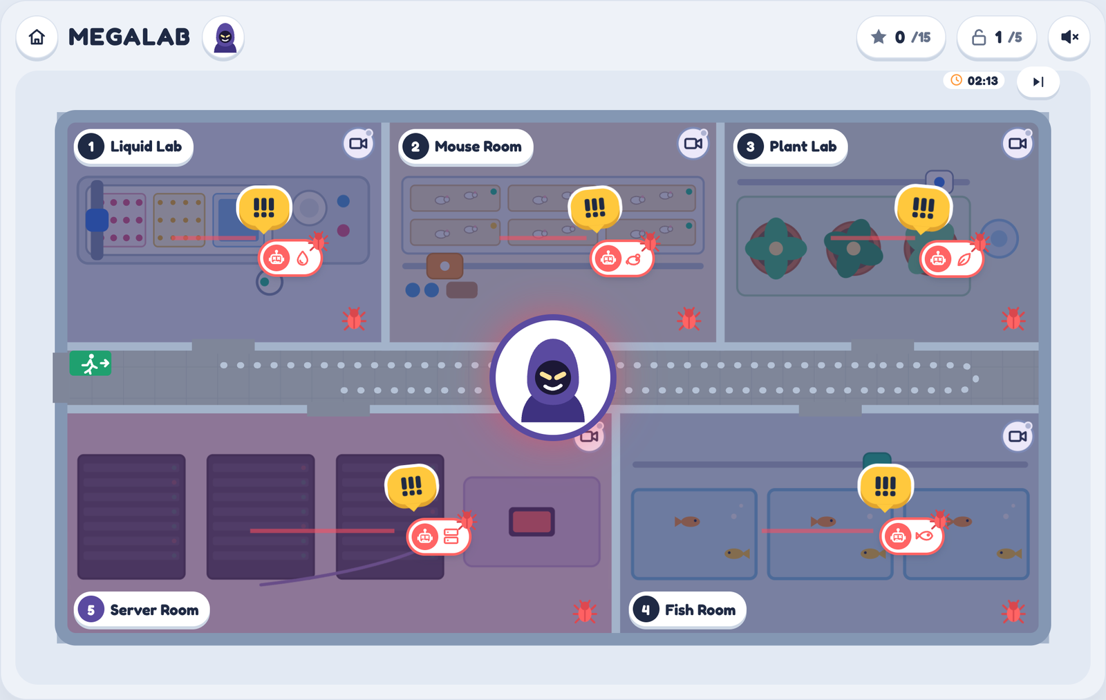Click the red bug in Server Room corner

tap(585, 612)
